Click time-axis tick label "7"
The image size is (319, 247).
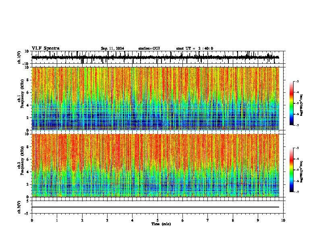[x=208, y=220]
